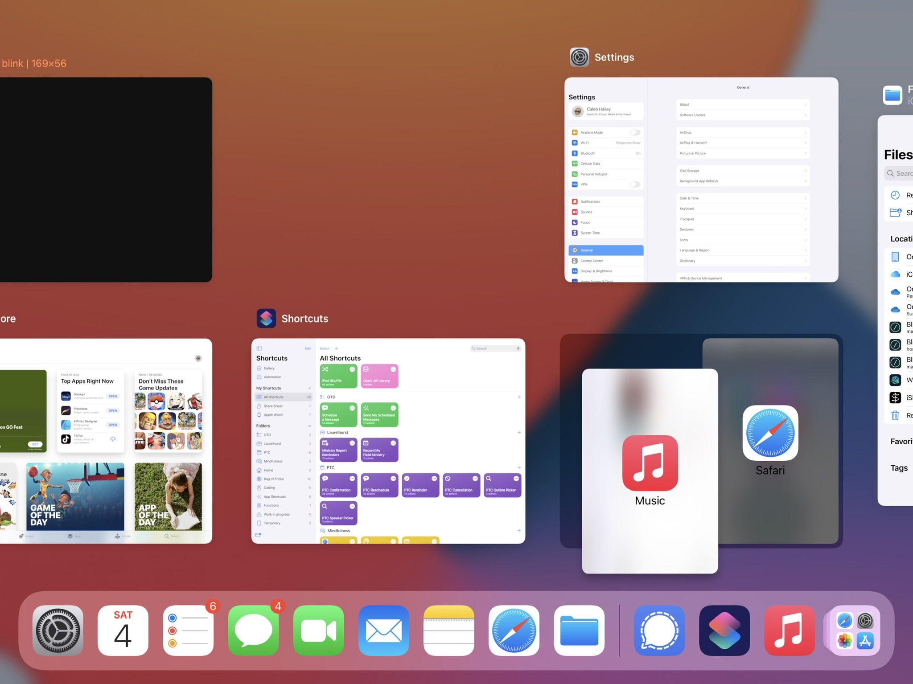This screenshot has width=913, height=684.
Task: Open the FaceTime app in the dock
Action: pyautogui.click(x=318, y=630)
